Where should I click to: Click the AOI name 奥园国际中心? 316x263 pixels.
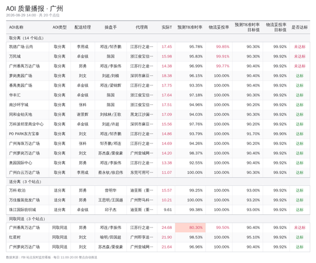20,163
